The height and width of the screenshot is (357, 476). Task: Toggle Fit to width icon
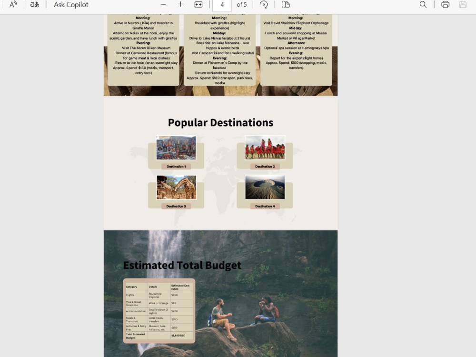pos(198,5)
